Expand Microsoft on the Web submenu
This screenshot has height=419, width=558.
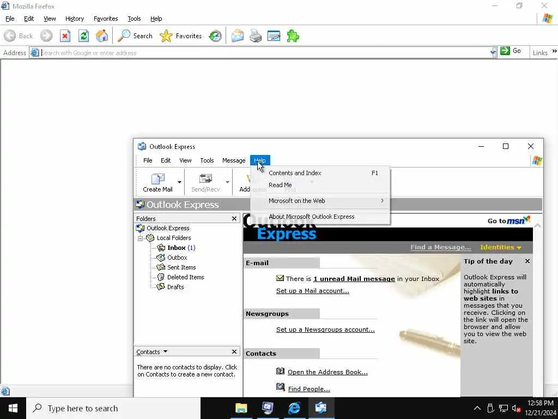click(320, 201)
